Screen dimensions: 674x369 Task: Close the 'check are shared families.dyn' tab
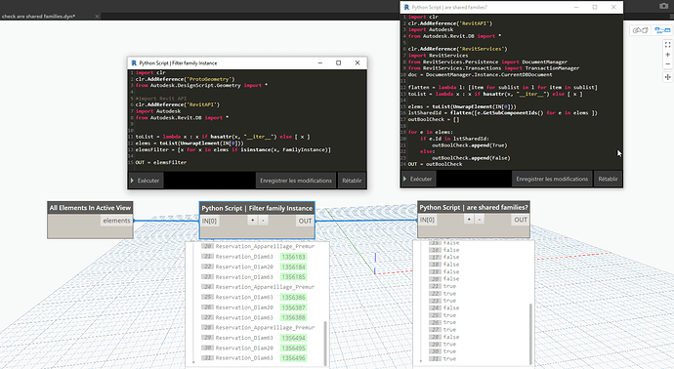tap(97, 17)
